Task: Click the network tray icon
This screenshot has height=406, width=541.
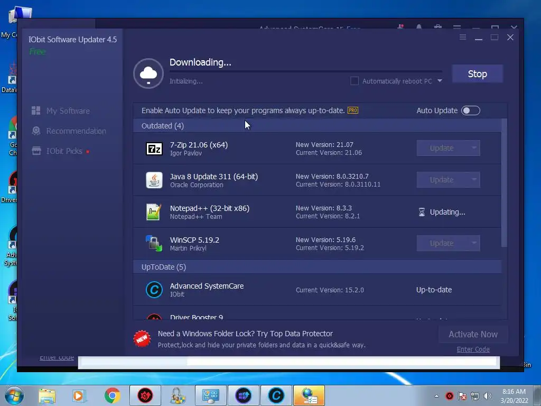Action: tap(475, 396)
